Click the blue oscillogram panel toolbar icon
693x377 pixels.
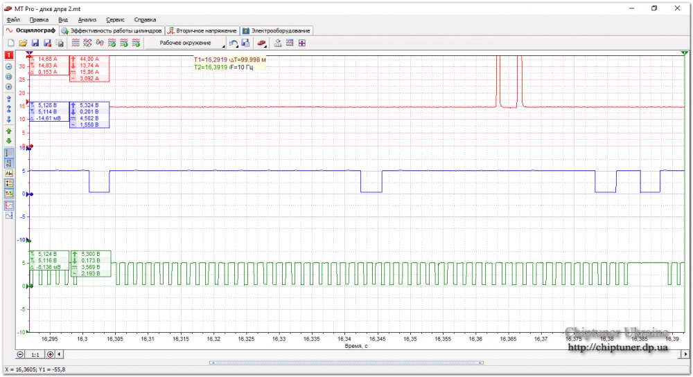[x=290, y=43]
